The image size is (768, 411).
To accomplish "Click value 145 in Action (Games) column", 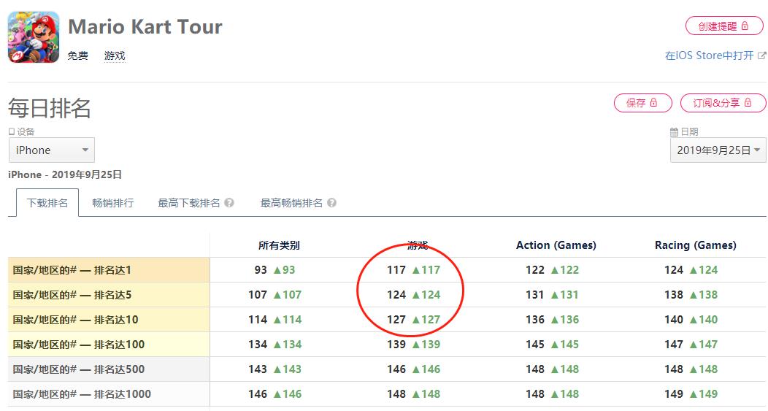I will pyautogui.click(x=535, y=345).
